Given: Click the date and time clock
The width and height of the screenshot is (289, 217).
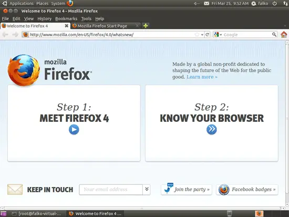Looking at the screenshot, I should (230, 4).
